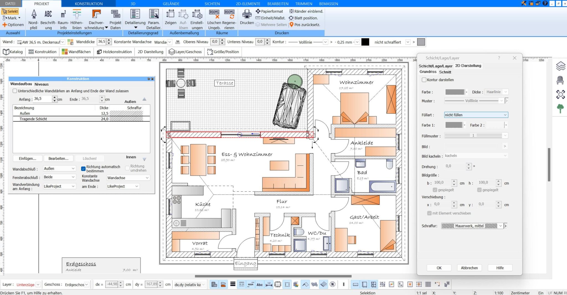Screen dimensions: 567x295
Task: Open the Katalog panel
Action: [x=13, y=52]
